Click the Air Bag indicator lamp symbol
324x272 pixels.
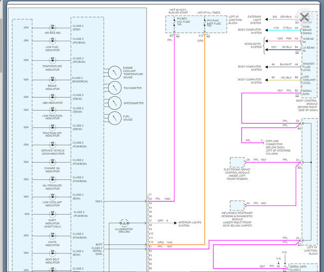tap(53, 27)
